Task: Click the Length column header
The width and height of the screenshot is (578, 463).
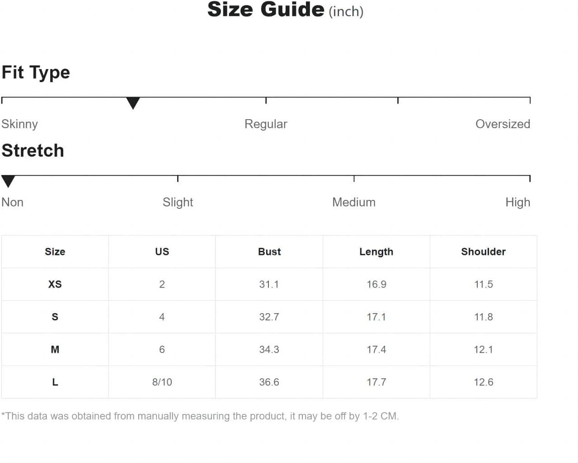Action: tap(376, 252)
